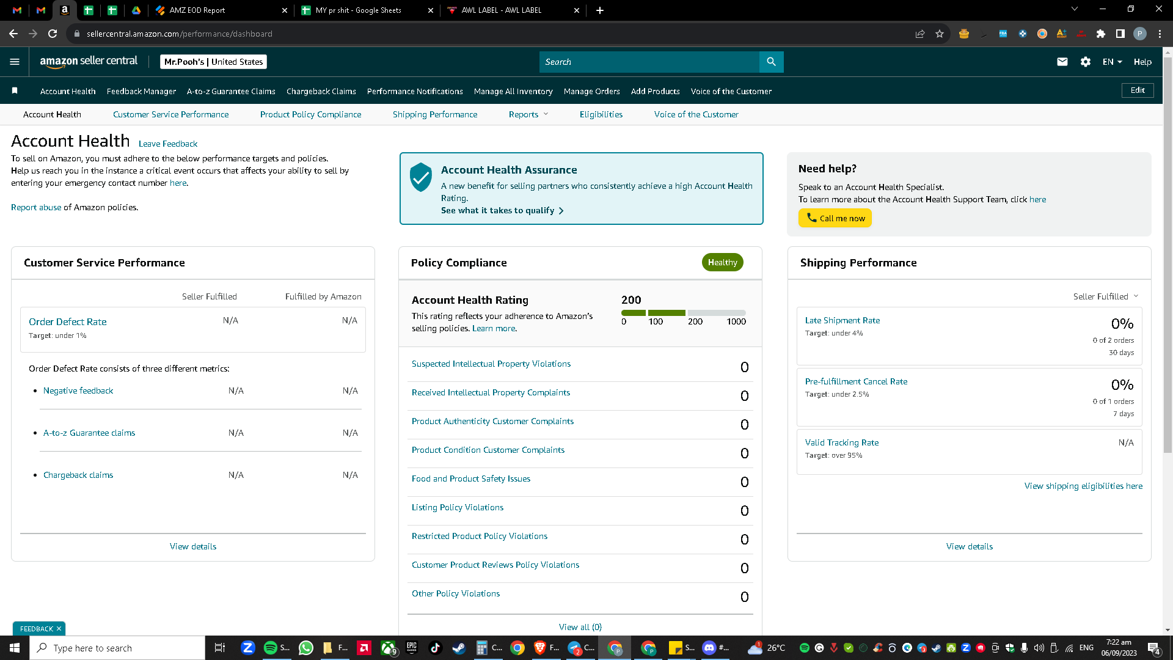Image resolution: width=1173 pixels, height=660 pixels.
Task: Open the Negative feedback link
Action: 78,391
